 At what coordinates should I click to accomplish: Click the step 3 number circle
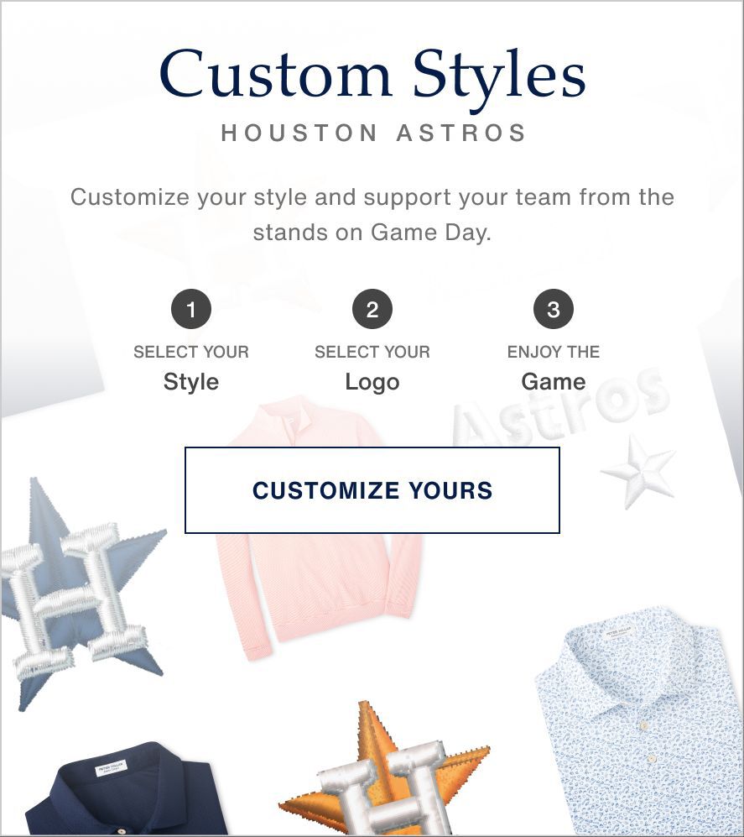click(554, 309)
